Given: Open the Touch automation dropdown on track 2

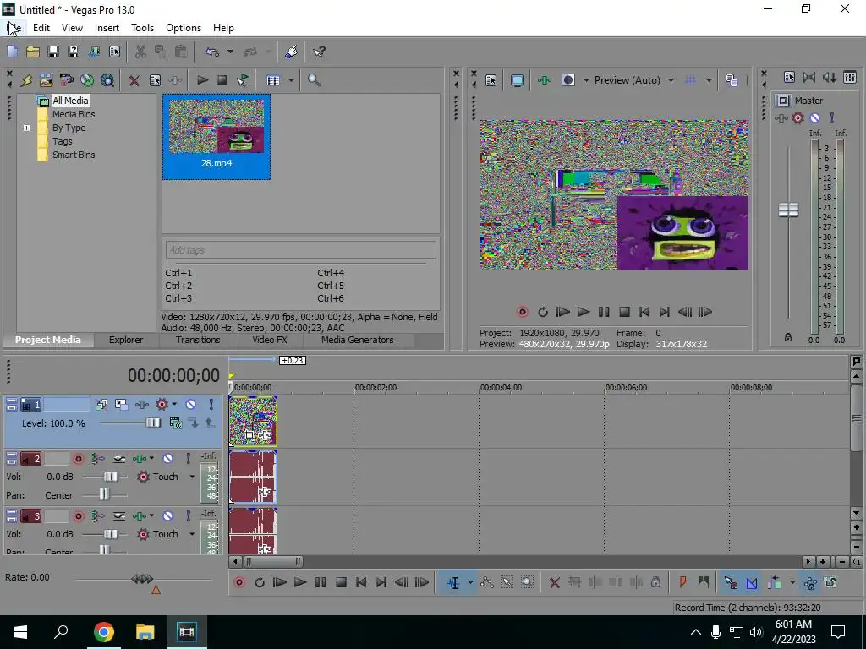Looking at the screenshot, I should (192, 477).
